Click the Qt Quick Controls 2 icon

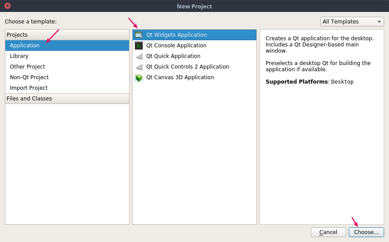click(139, 67)
